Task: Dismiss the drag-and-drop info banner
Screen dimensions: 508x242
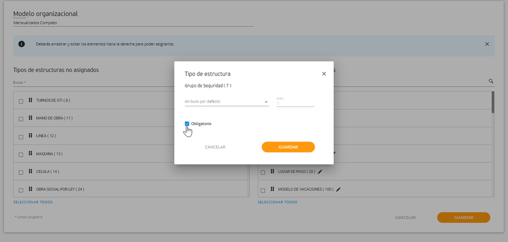Action: click(487, 44)
